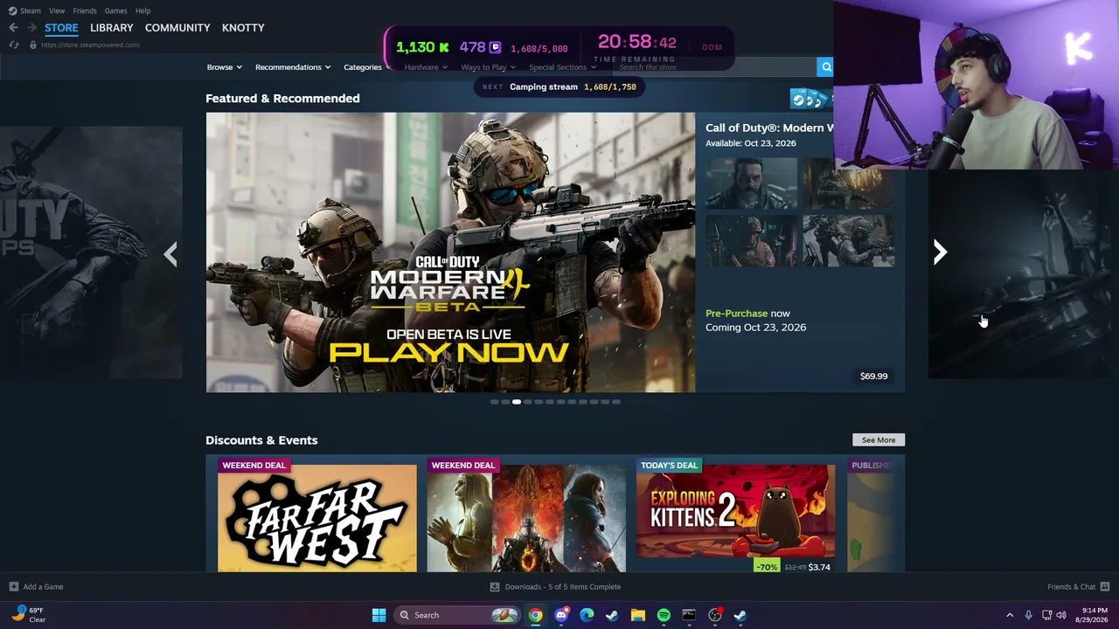Image resolution: width=1119 pixels, height=629 pixels.
Task: Click the Add a Game label
Action: pyautogui.click(x=43, y=587)
